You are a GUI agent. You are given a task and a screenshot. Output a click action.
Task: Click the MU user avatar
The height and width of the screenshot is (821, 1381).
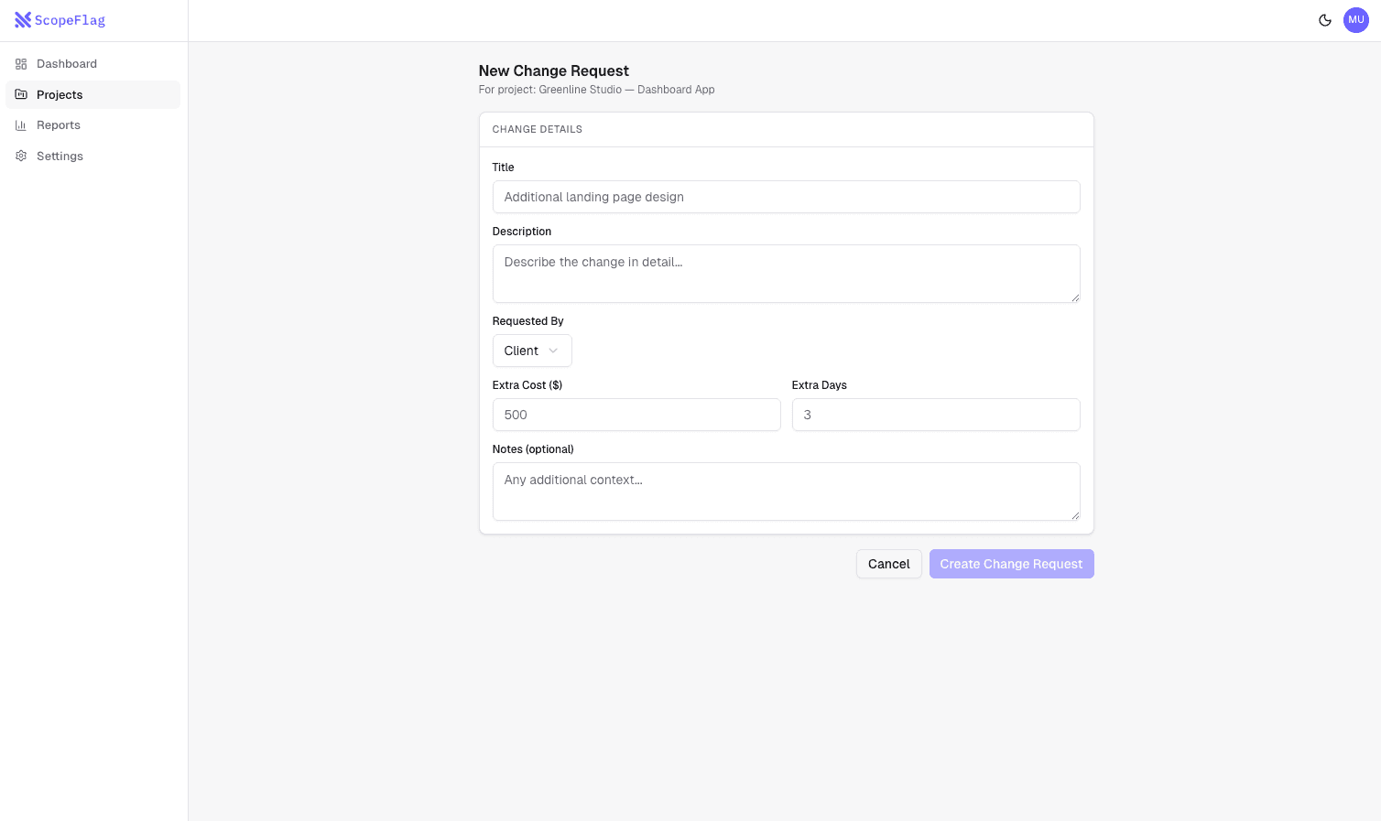(x=1356, y=19)
